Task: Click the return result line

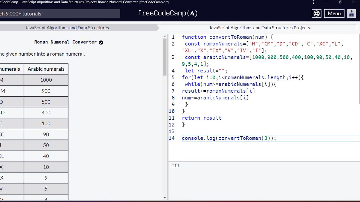Action: click(x=202, y=118)
